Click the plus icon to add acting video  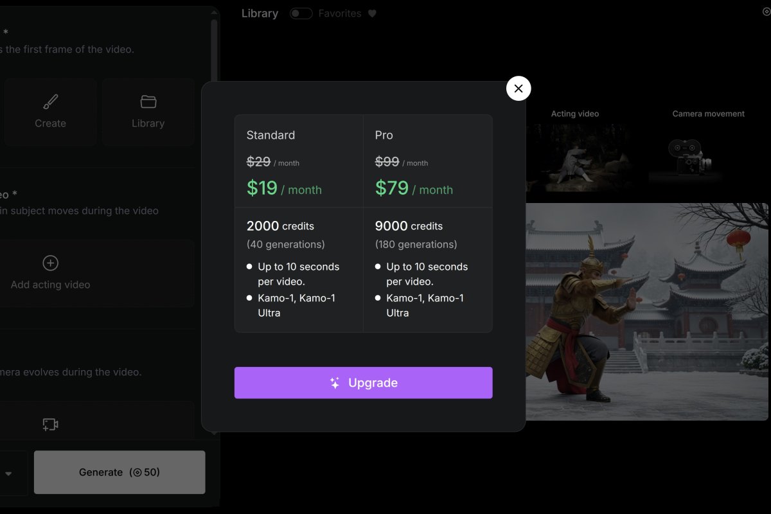(x=49, y=263)
